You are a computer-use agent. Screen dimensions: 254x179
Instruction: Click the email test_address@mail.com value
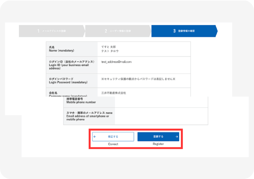(x=116, y=62)
